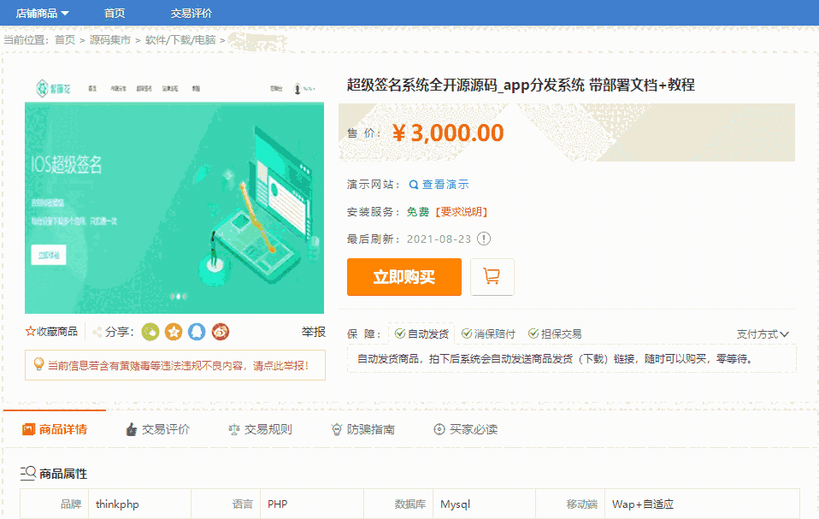
Task: Click the 商品属性 section search icon
Action: (x=27, y=473)
